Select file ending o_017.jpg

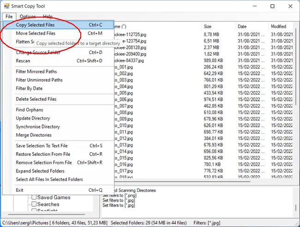pos(124,171)
